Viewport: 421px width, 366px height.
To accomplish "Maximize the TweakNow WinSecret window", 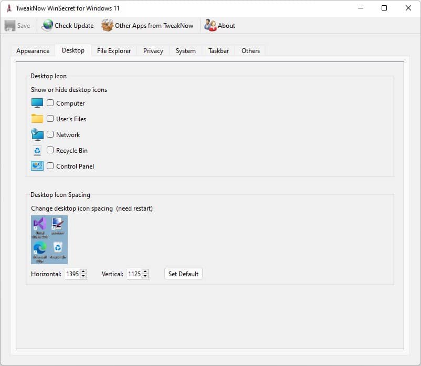I will (x=384, y=8).
